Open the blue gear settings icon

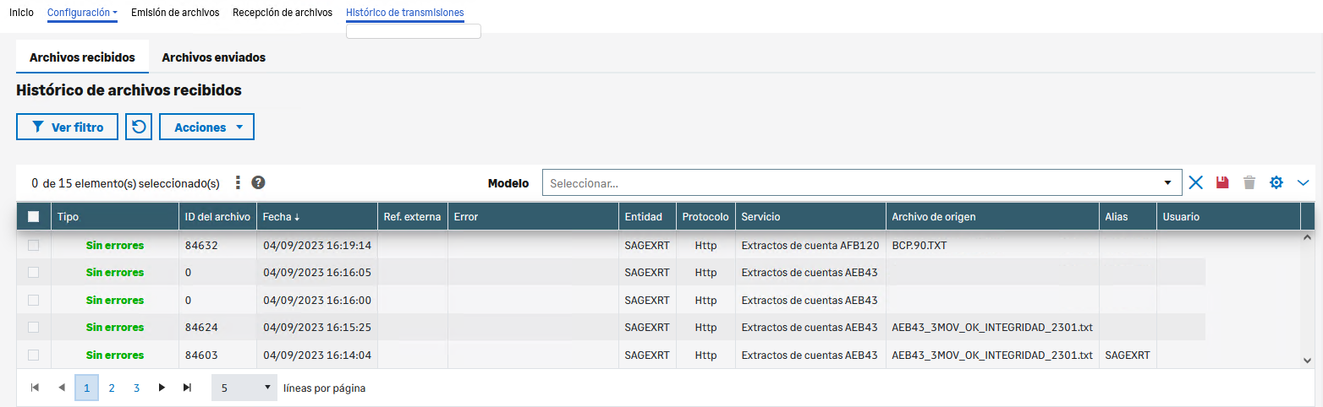(x=1276, y=182)
